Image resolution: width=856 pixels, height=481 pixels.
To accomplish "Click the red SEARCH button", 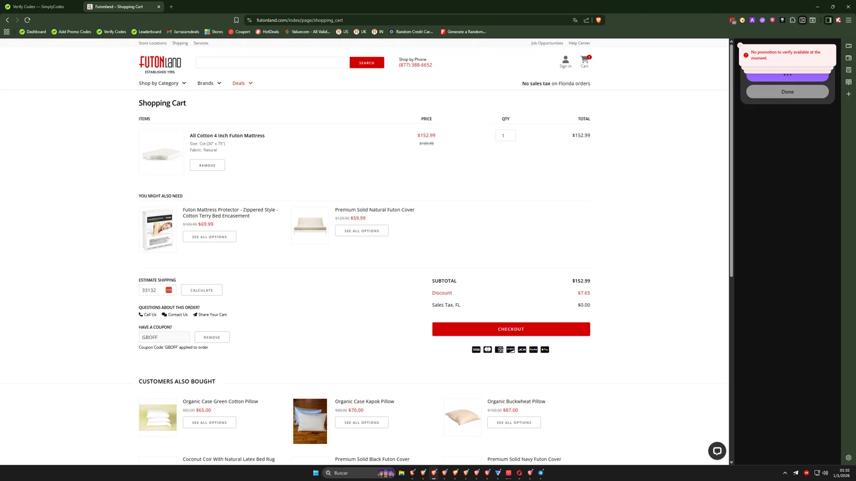I will (x=367, y=63).
